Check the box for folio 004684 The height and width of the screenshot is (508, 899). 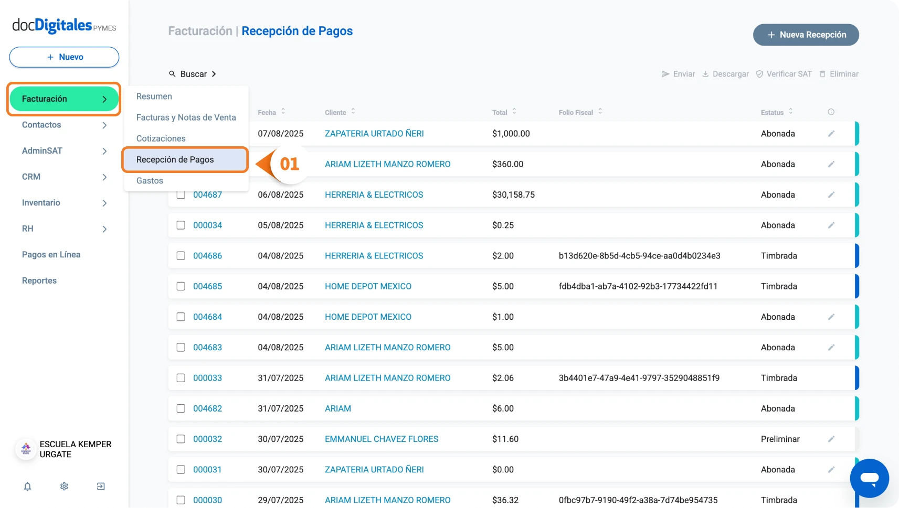coord(181,317)
